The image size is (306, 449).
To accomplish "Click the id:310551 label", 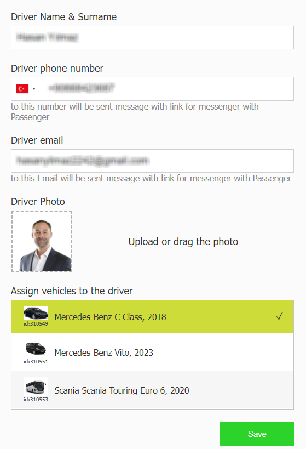I will click(36, 362).
